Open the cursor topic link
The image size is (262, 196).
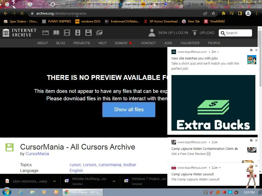75,165
